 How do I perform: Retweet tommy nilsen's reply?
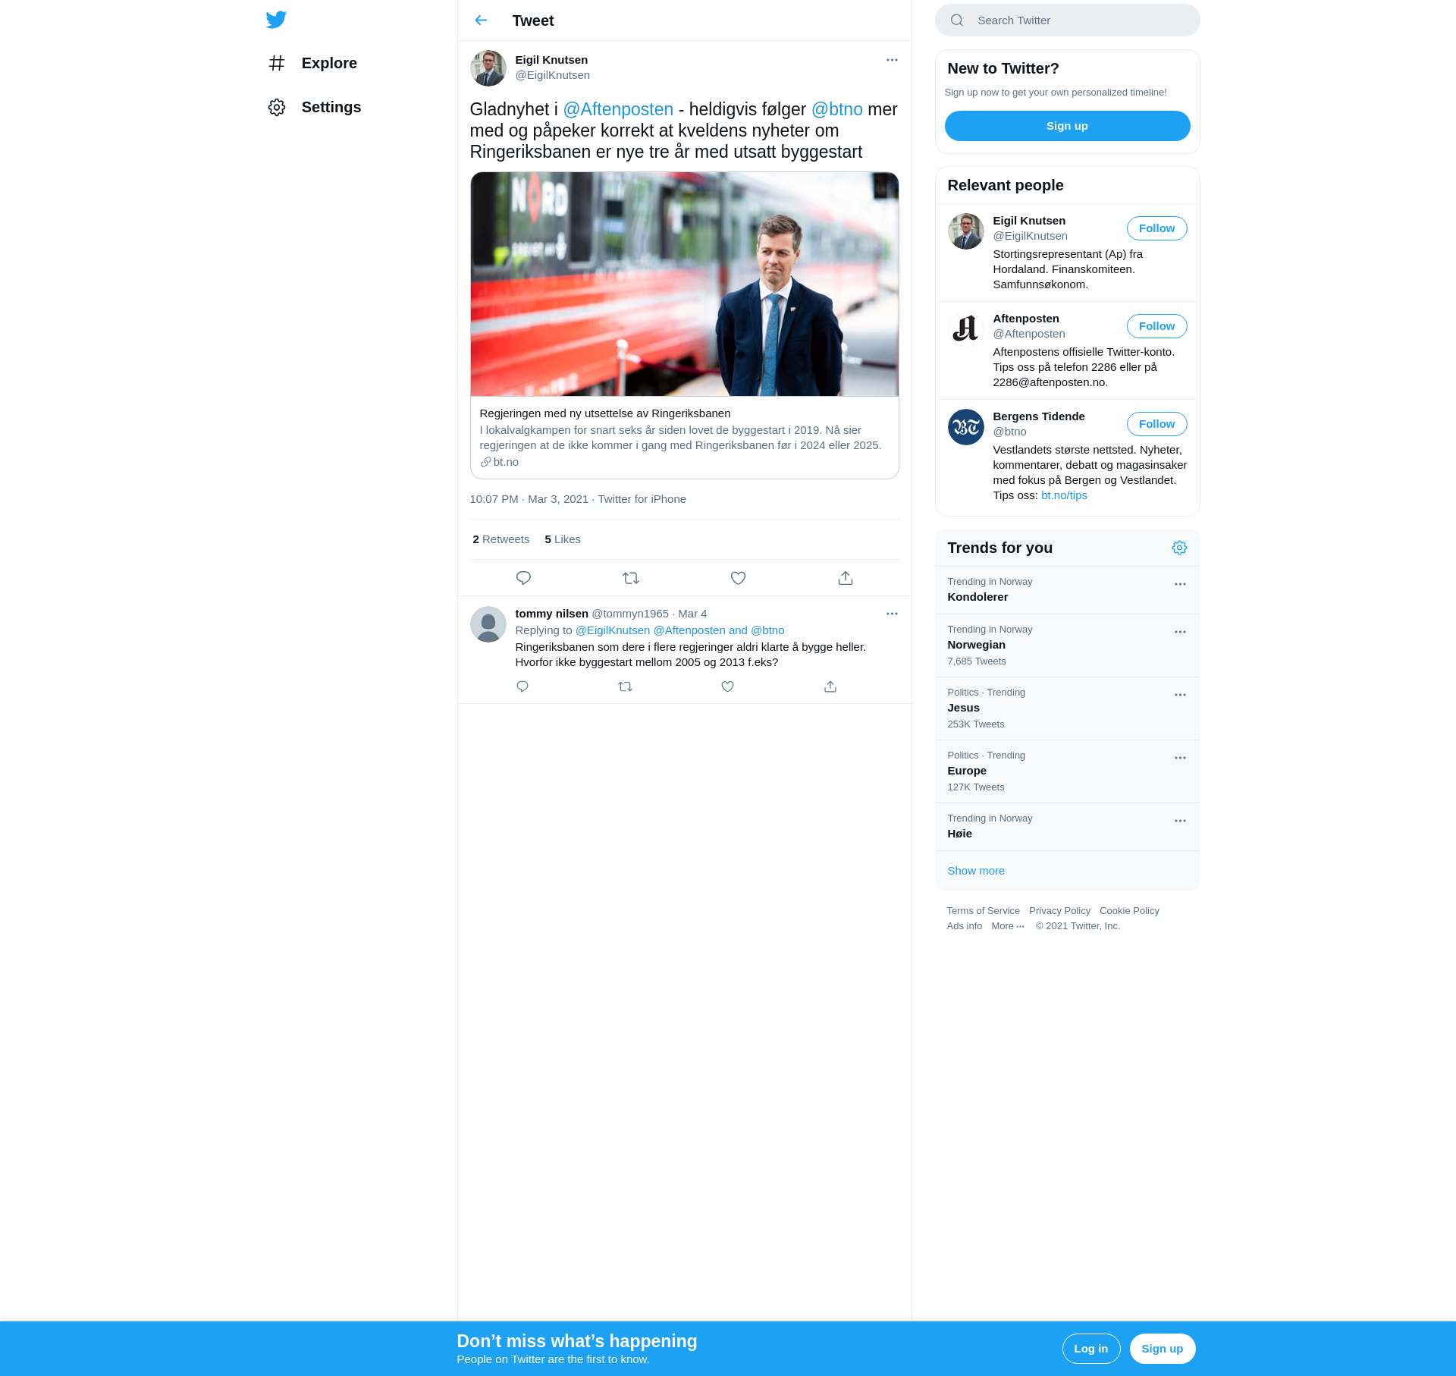click(x=625, y=686)
